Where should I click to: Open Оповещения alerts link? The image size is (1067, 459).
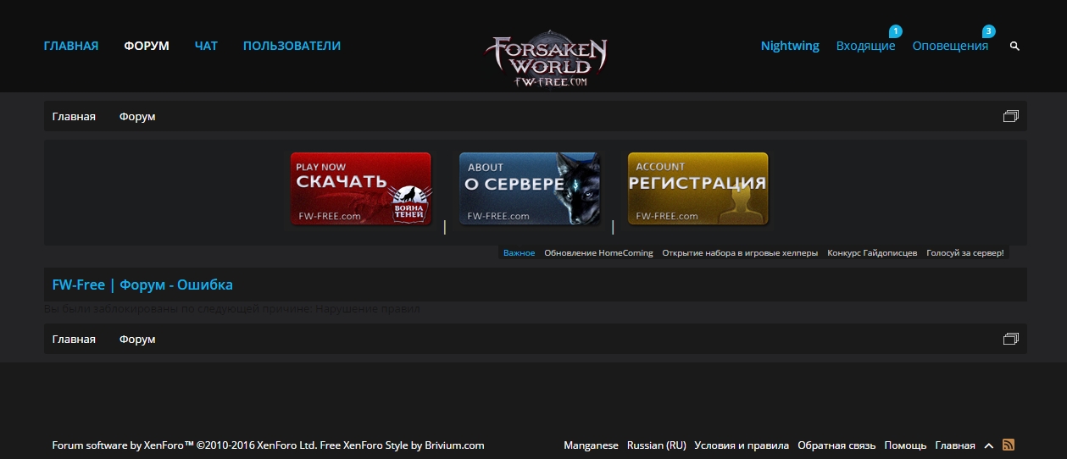pos(950,46)
